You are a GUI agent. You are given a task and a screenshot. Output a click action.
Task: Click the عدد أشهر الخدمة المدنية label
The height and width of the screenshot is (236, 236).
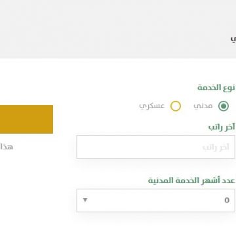pos(191,180)
